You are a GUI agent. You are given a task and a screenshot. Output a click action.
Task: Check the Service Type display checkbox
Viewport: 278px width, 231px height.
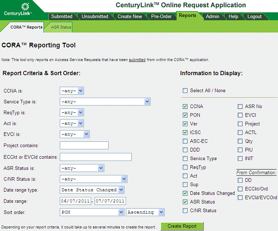185,158
